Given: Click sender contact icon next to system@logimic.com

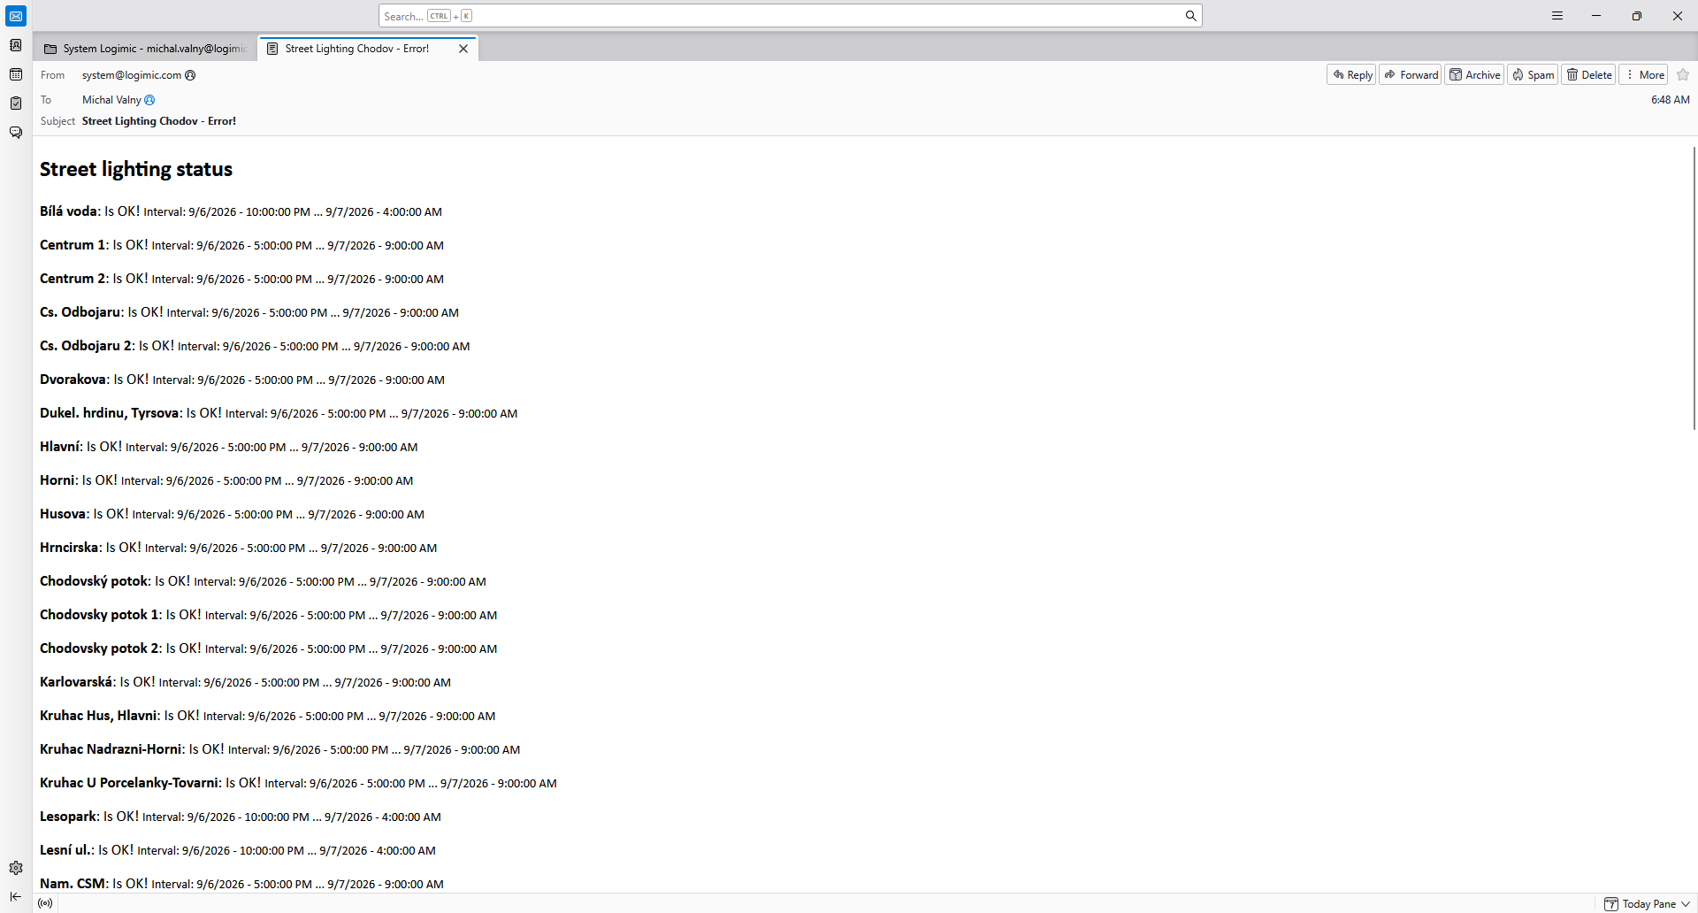Looking at the screenshot, I should click(x=190, y=75).
